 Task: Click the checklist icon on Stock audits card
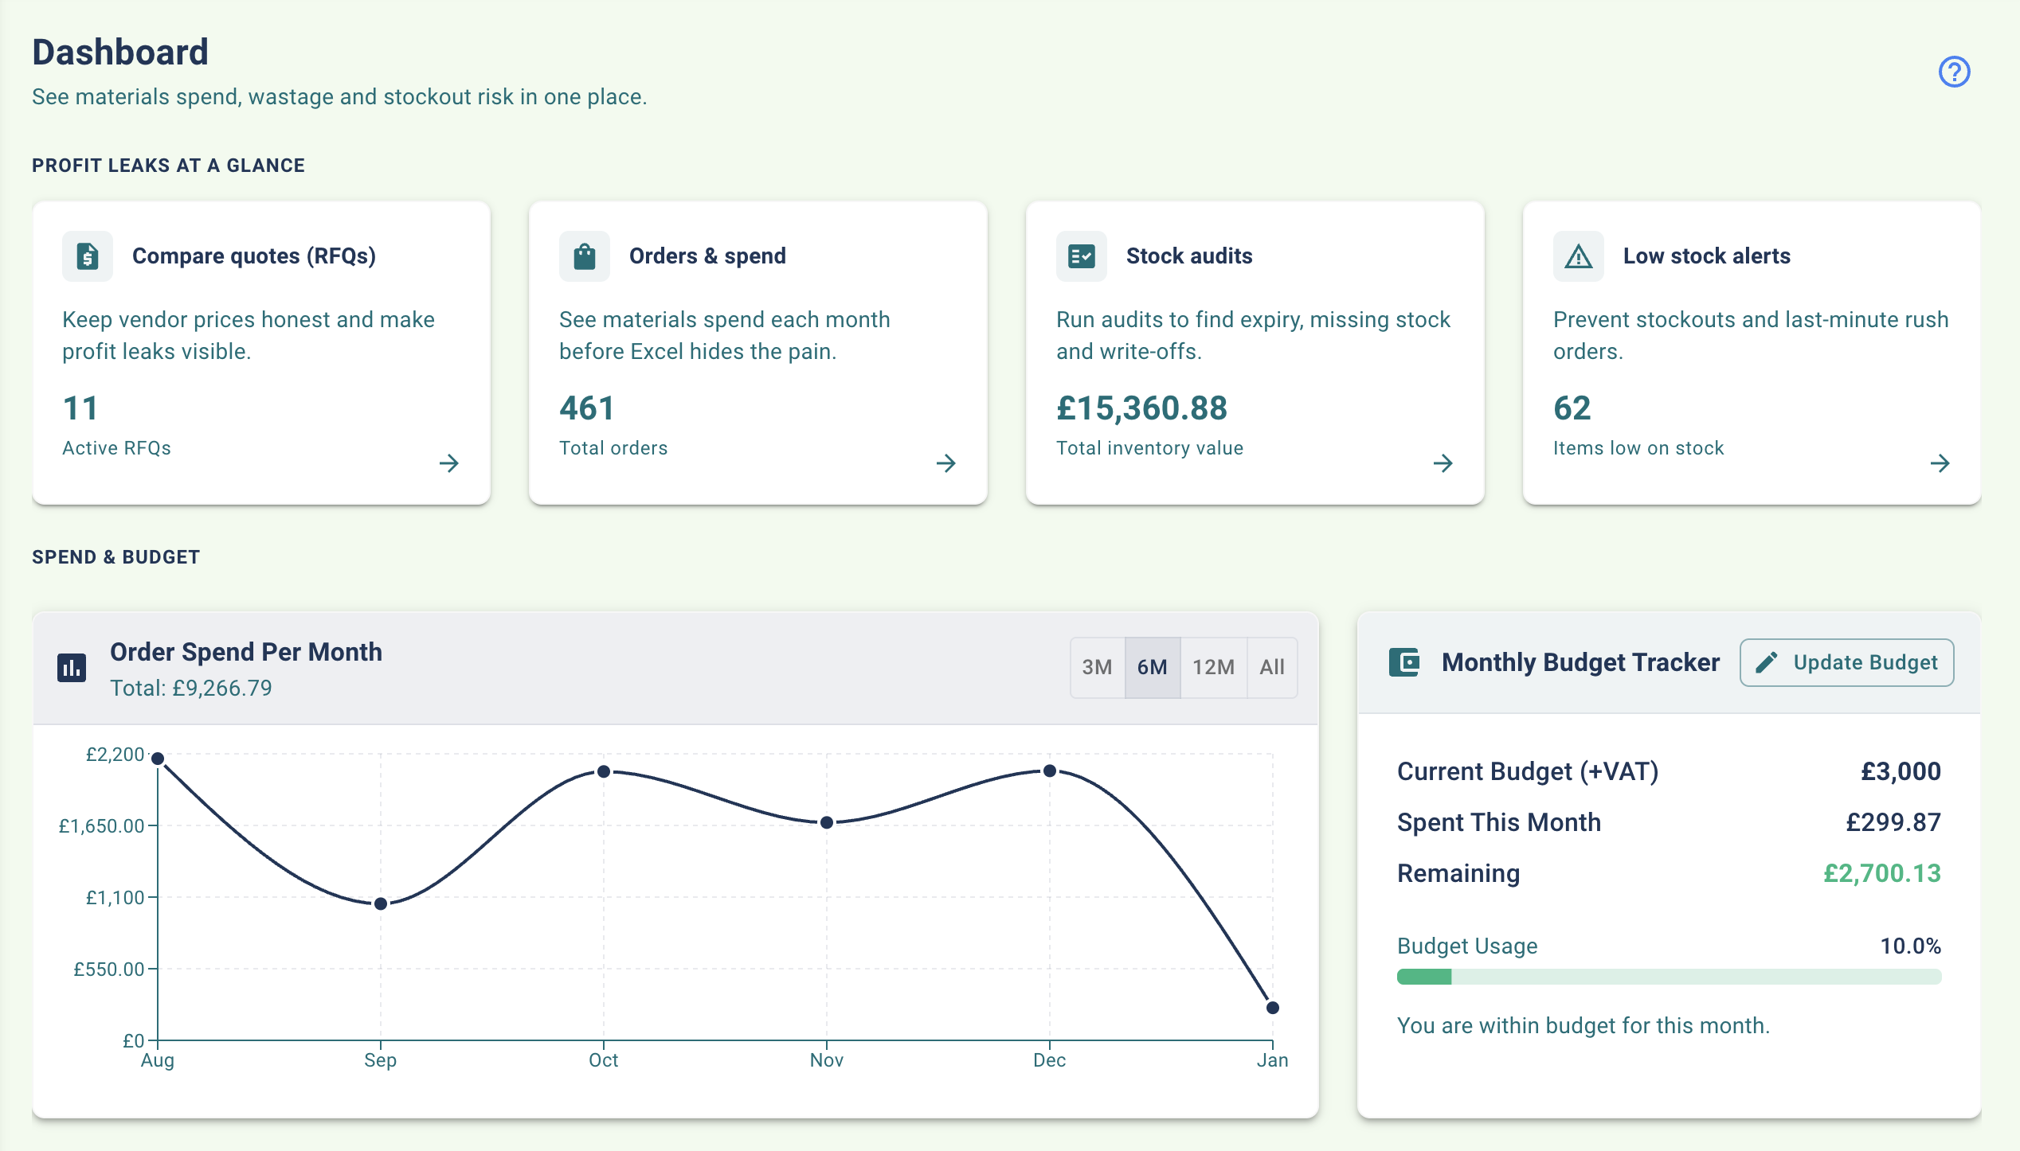point(1081,256)
